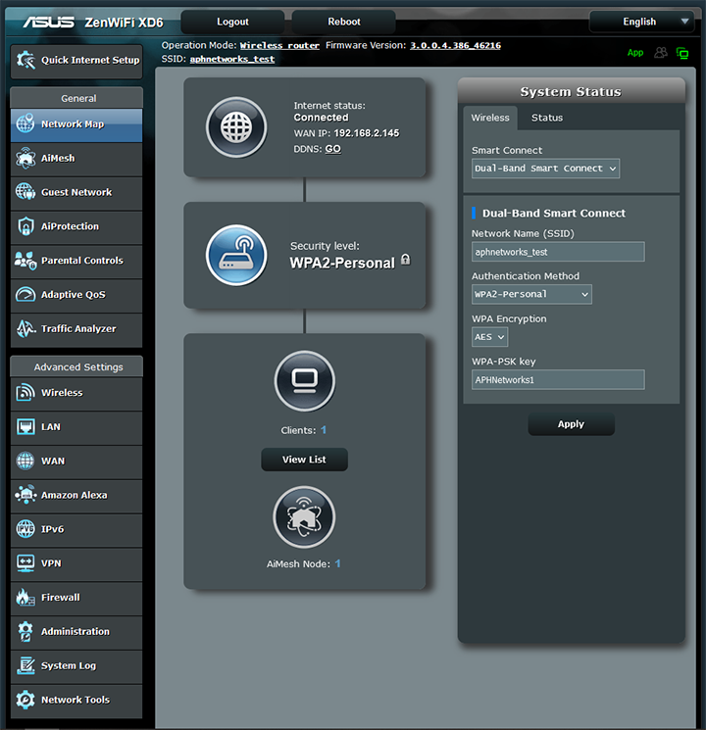Click the user accounts icon near App

tap(661, 53)
